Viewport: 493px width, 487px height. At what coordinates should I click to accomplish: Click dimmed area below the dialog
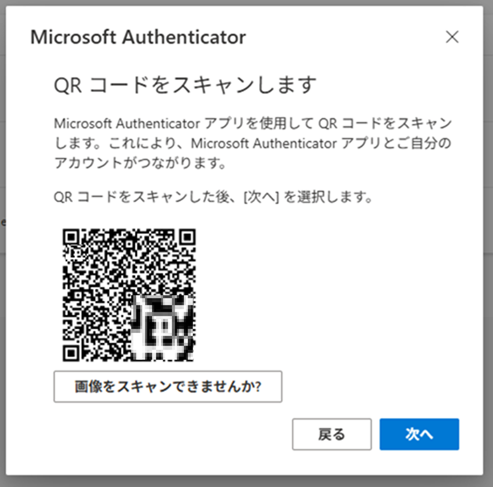click(x=246, y=481)
